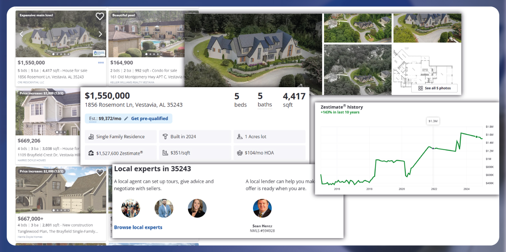This screenshot has height=252, width=506.
Task: Click the price-per-sqft icon beside $351/sqft
Action: [x=165, y=153]
